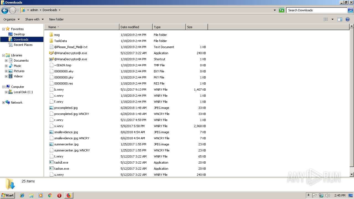354x199 pixels.
Task: Click the scrollbar down arrow
Action: pos(352,175)
